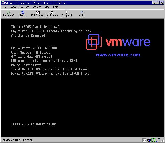
Task: Open the Power menu
Action: (x=13, y=7)
